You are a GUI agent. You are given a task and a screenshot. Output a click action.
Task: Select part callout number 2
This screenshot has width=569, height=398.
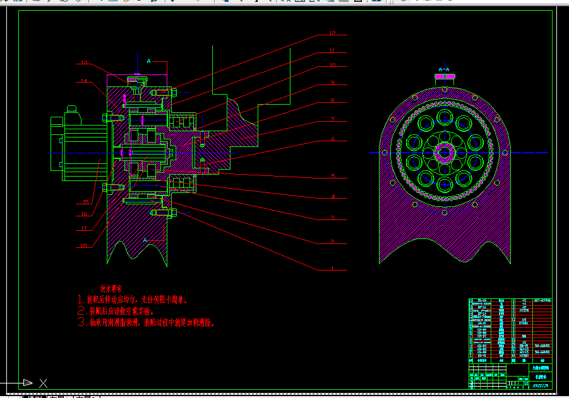(332, 242)
